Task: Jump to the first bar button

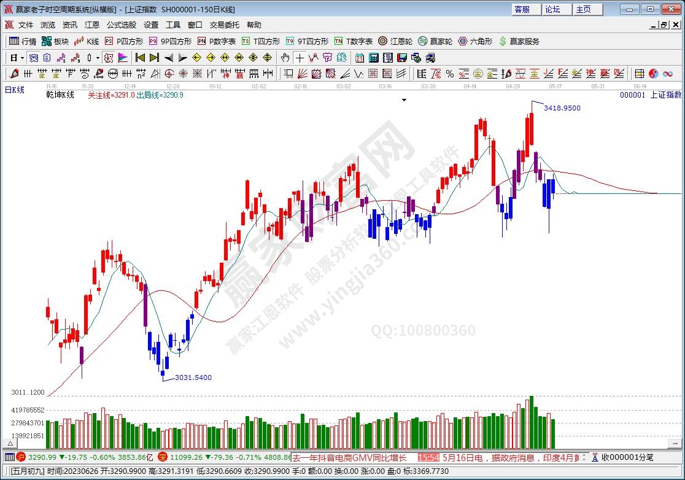Action: 140,58
